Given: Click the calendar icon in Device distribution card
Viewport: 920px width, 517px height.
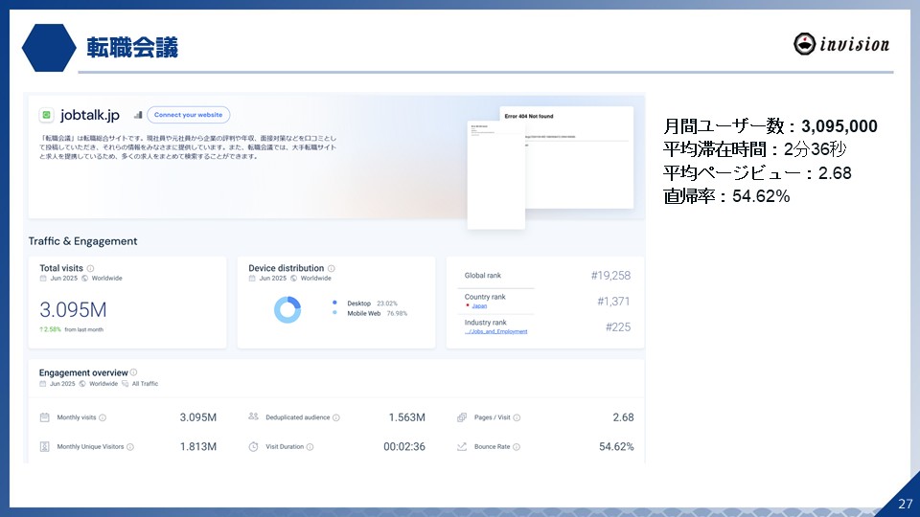Looking at the screenshot, I should click(252, 279).
